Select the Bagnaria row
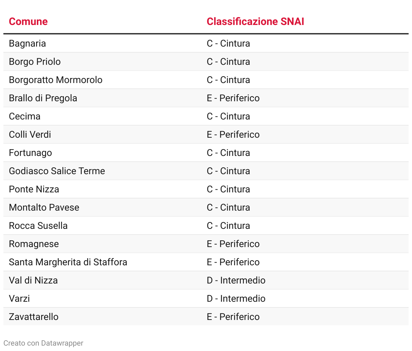The width and height of the screenshot is (412, 351). point(206,43)
